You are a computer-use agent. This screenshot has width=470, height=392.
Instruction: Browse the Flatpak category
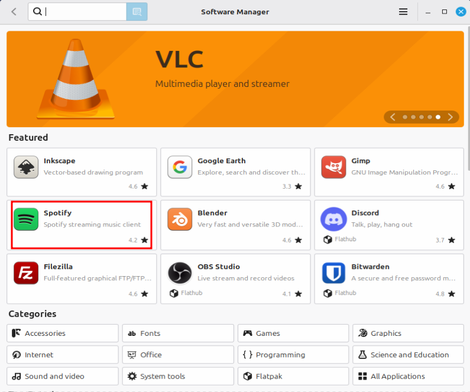(293, 377)
